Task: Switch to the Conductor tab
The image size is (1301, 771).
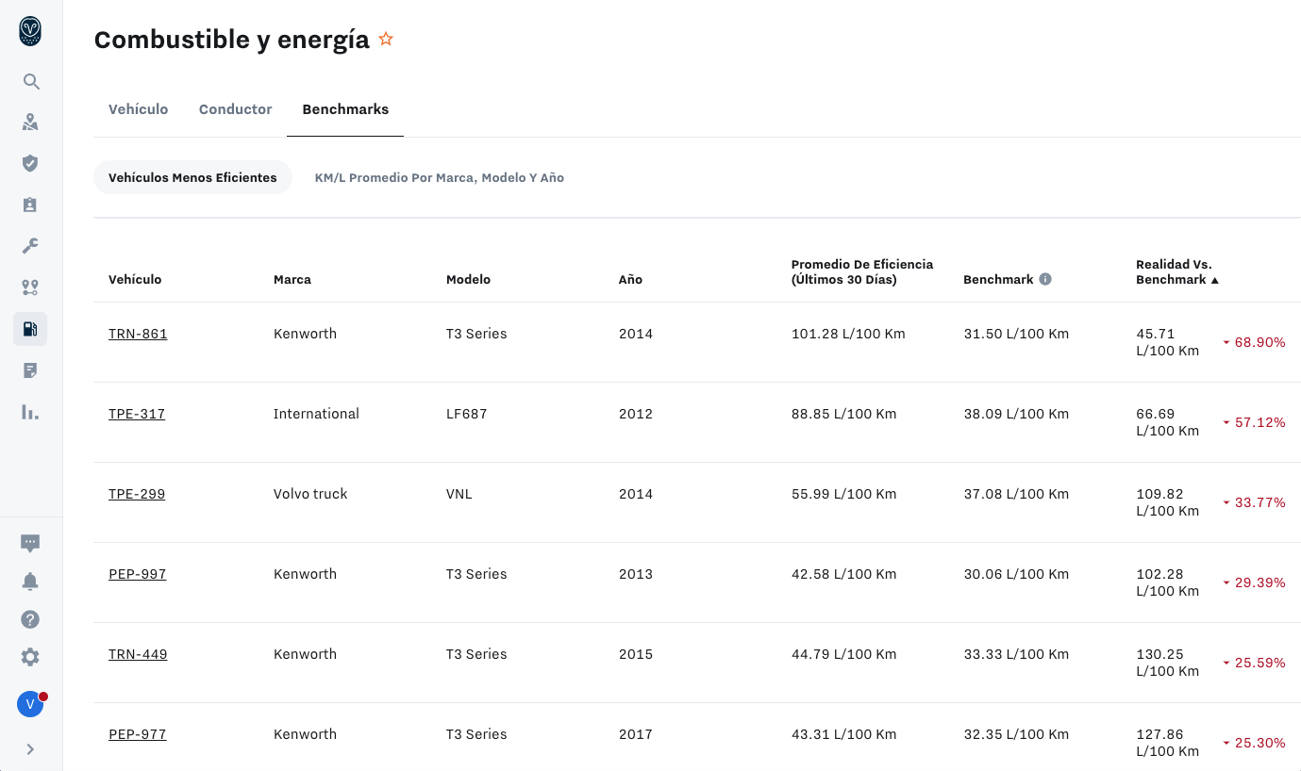Action: pos(236,109)
